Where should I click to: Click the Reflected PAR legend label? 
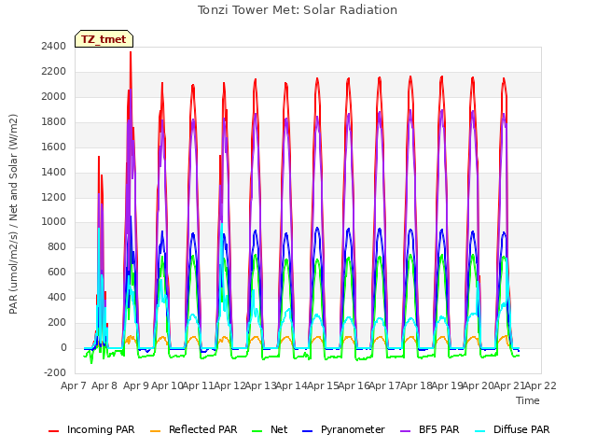(x=203, y=429)
